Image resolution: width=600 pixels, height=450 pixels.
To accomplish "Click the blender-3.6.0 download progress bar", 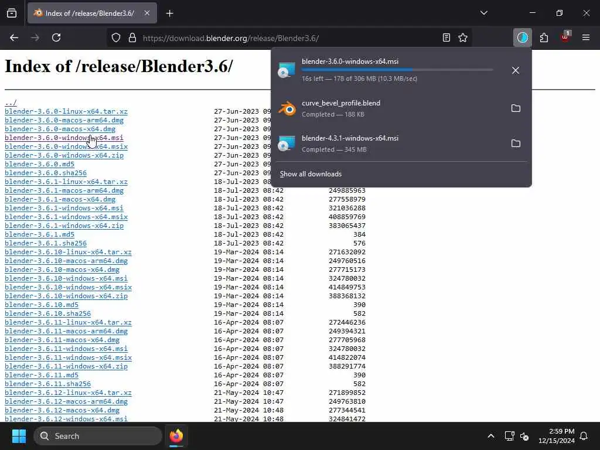I will pos(397,70).
